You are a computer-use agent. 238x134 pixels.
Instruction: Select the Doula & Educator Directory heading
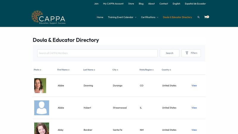coord(66,40)
